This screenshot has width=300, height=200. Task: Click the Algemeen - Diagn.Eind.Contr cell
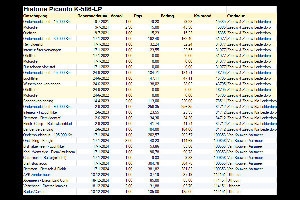(46, 180)
